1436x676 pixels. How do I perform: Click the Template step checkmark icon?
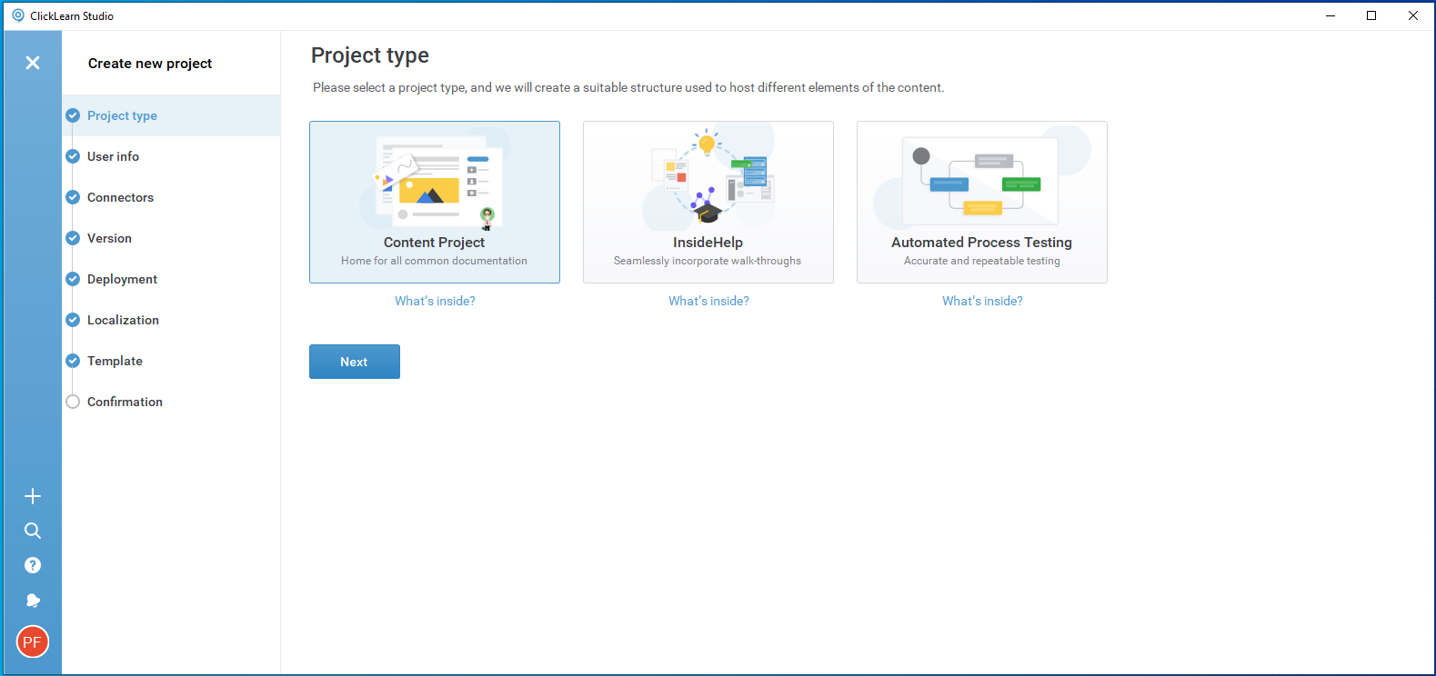click(73, 361)
